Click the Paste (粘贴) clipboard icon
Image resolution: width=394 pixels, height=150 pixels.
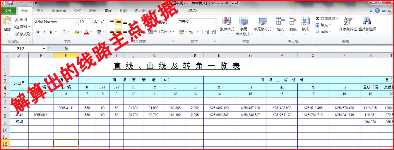click(x=7, y=21)
